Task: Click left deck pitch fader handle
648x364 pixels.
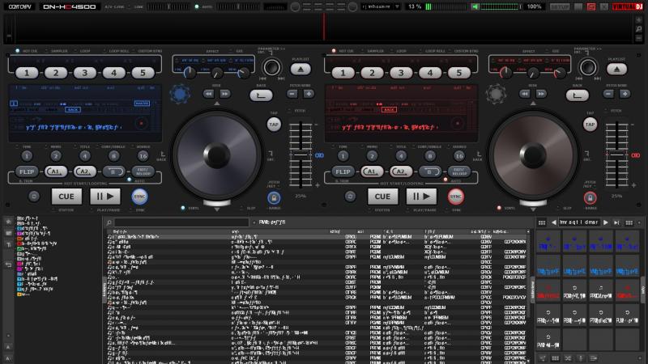Action: [x=301, y=155]
